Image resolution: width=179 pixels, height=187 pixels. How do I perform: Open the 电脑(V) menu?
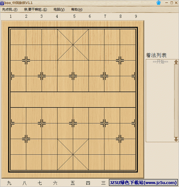pos(59,9)
